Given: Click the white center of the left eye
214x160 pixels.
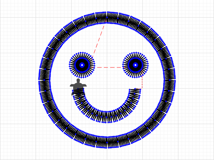Looking at the screenshot, I should pyautogui.click(x=82, y=65).
